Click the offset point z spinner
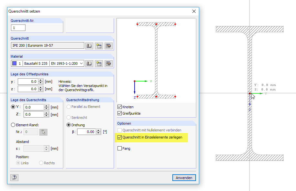 point(41,89)
